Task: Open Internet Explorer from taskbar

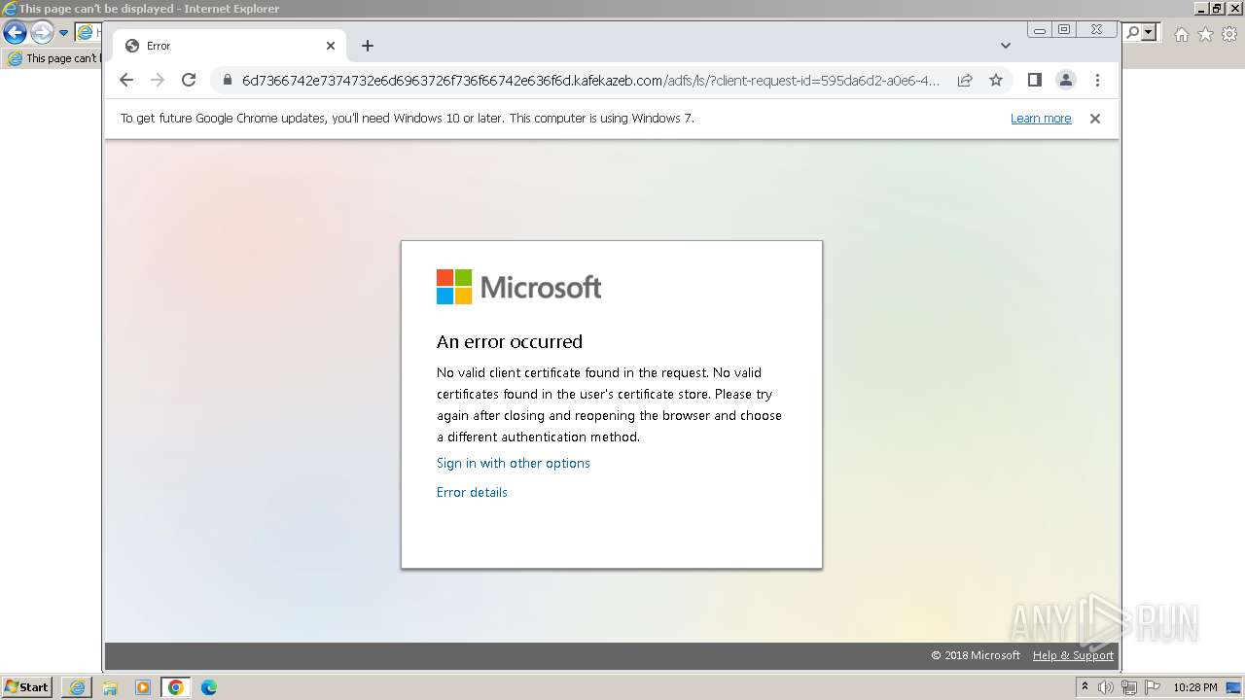Action: point(77,687)
